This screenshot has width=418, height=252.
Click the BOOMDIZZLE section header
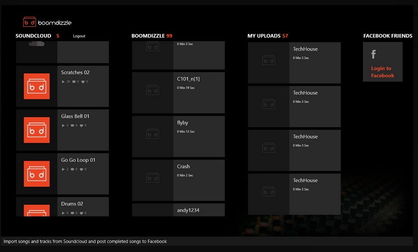pyautogui.click(x=148, y=36)
